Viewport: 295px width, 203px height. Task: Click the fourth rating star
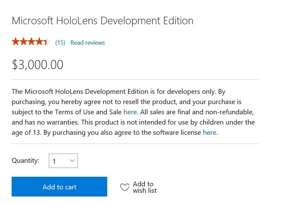pos(39,41)
